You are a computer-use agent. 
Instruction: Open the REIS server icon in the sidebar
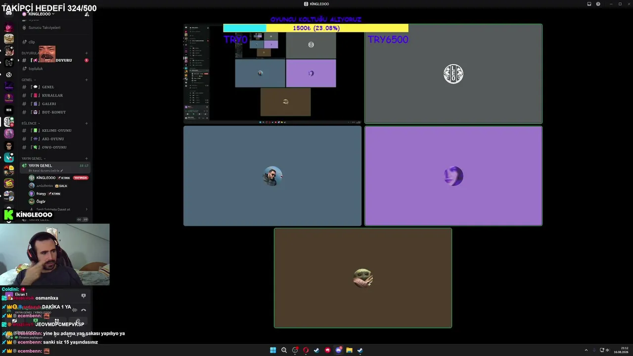(8, 110)
